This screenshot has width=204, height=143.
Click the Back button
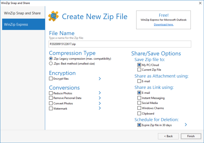coord(168,136)
